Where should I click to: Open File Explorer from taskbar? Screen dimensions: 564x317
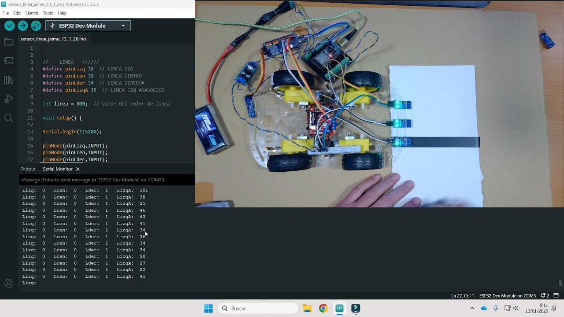tap(307, 308)
